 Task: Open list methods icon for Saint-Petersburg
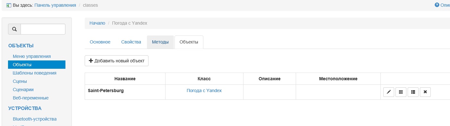(x=413, y=92)
